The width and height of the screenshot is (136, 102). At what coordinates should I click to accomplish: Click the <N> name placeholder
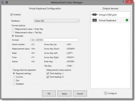pos(33,61)
